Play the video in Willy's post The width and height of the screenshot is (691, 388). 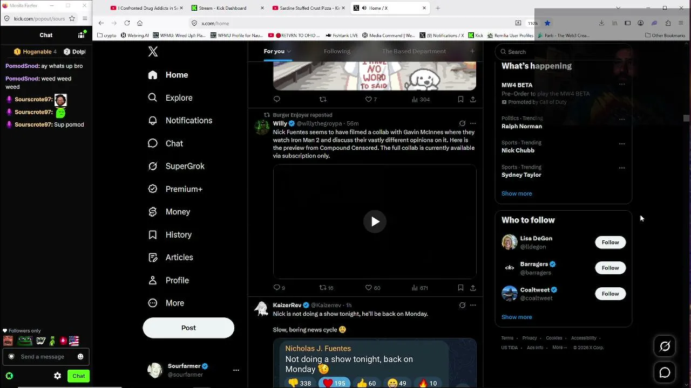(x=375, y=221)
